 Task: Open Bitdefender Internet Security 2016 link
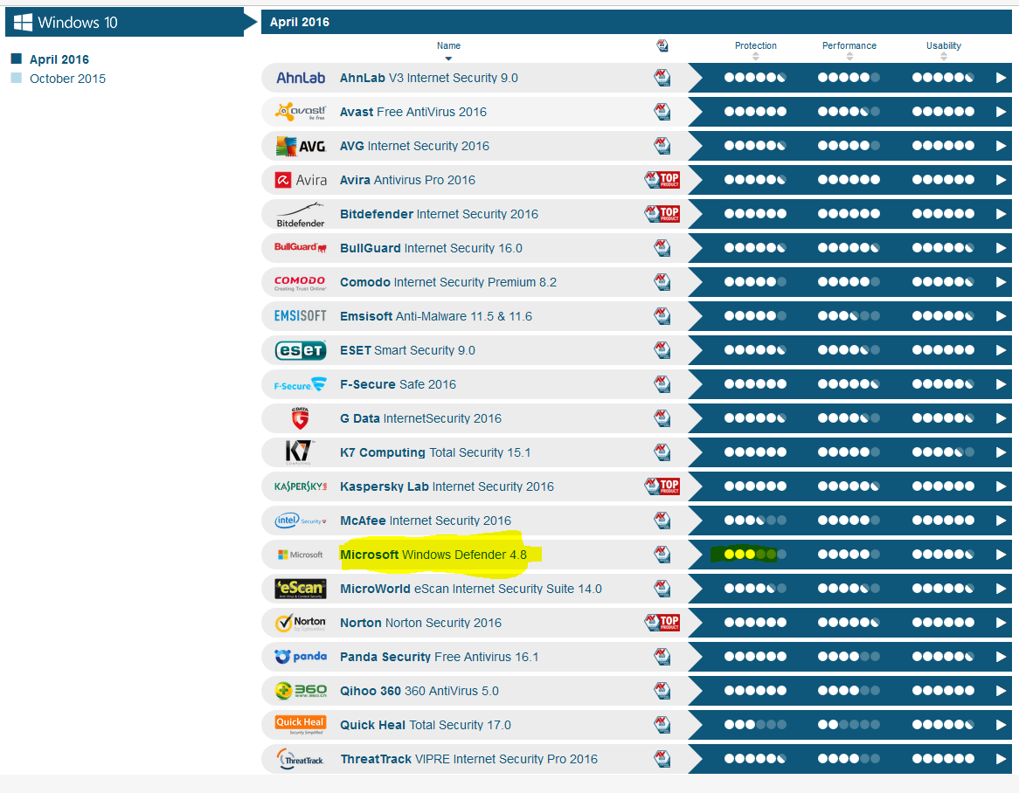coord(439,214)
